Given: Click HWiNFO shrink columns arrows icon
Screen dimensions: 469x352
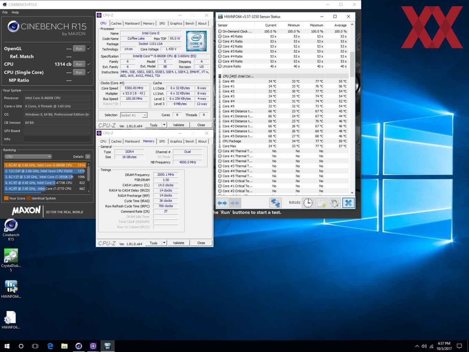Looking at the screenshot, I should [x=234, y=203].
